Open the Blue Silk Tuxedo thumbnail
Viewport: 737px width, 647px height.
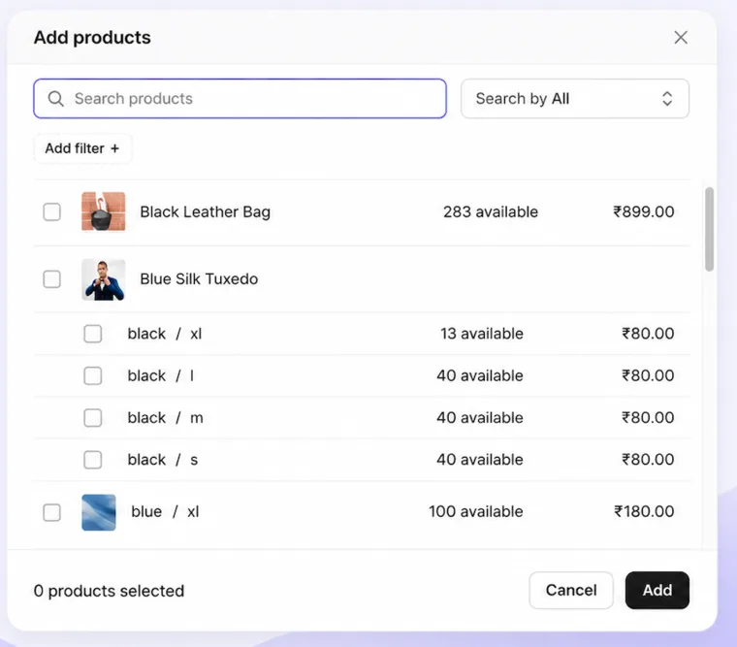(104, 279)
